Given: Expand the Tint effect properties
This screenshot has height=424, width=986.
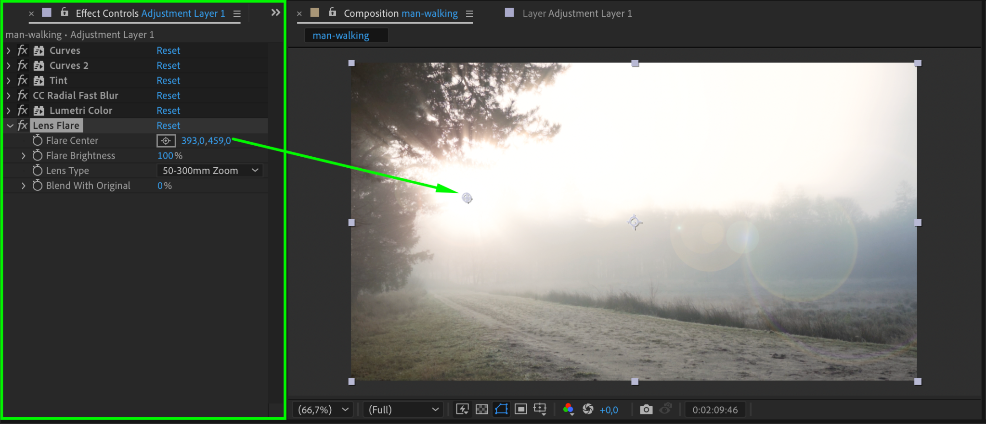Looking at the screenshot, I should click(x=9, y=80).
